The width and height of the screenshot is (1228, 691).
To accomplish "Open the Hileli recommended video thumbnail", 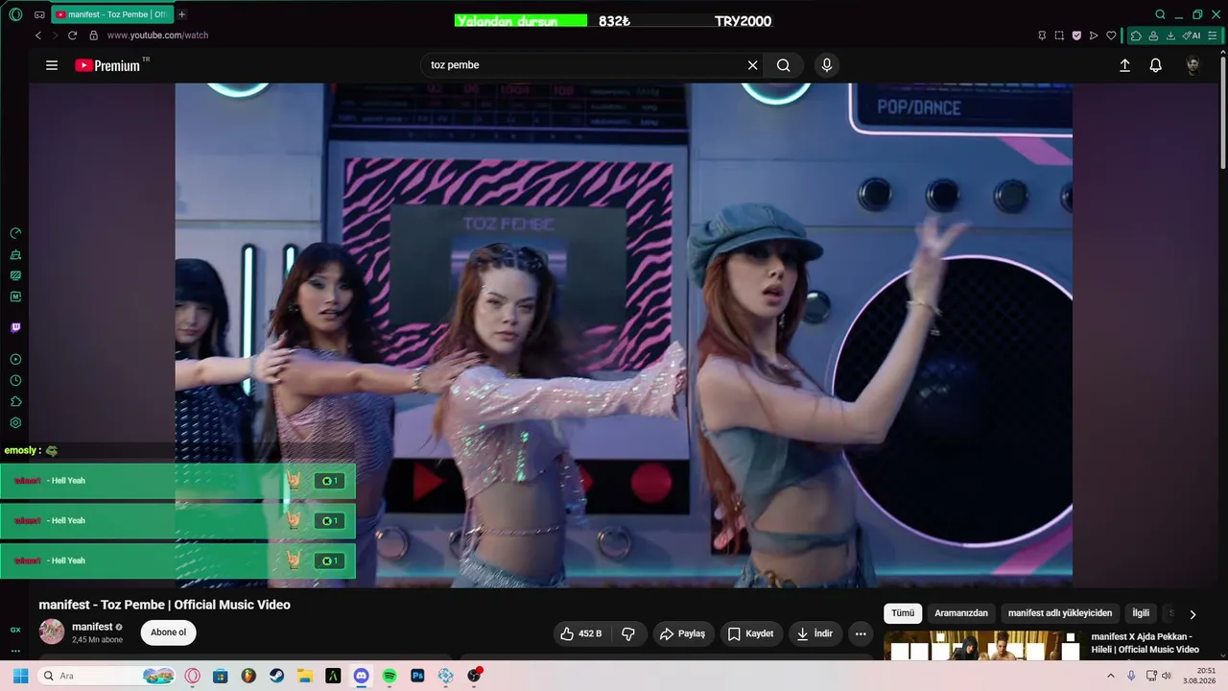I will (982, 646).
